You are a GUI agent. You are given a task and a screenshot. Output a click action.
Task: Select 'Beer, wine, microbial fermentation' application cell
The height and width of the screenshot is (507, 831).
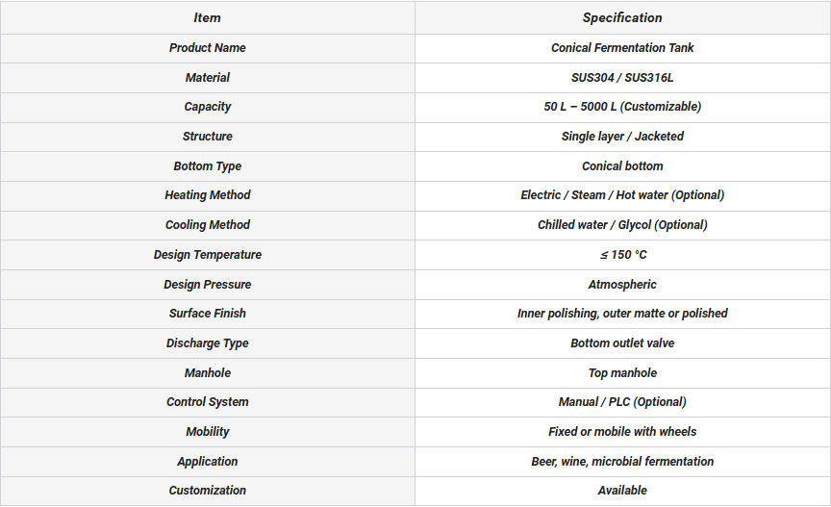(622, 462)
